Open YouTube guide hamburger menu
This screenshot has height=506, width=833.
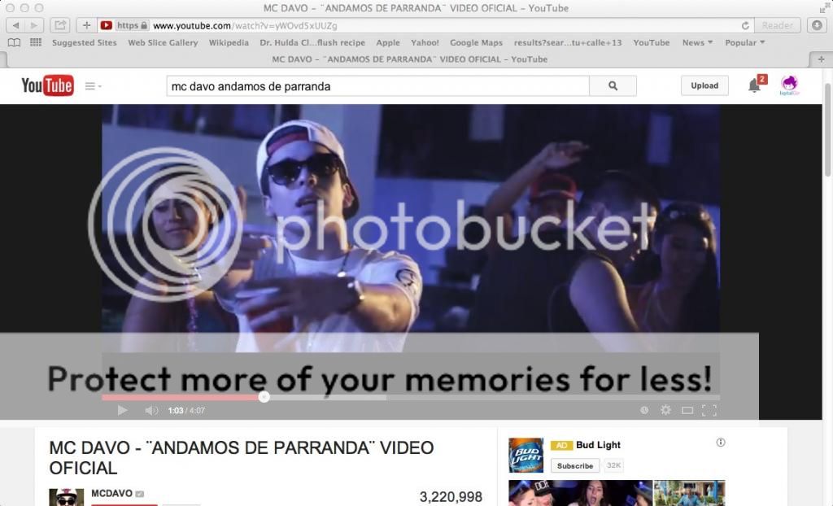pyautogui.click(x=93, y=86)
